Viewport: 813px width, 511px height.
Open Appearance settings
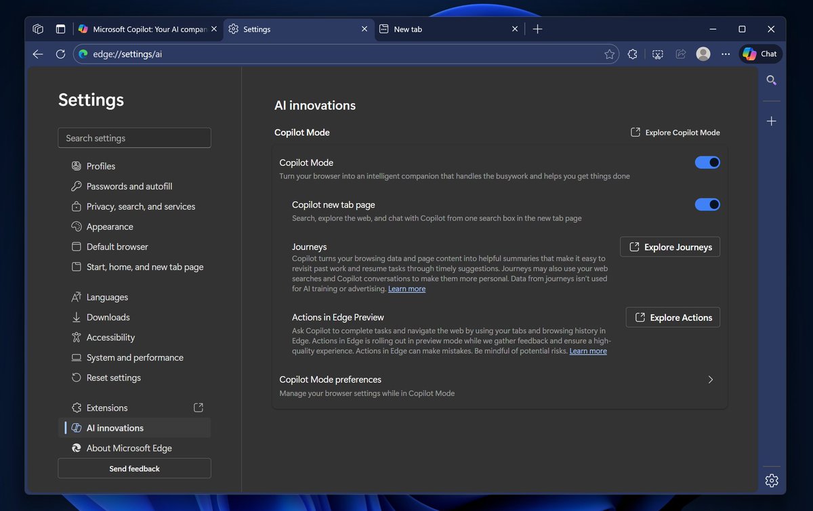[x=134, y=227]
